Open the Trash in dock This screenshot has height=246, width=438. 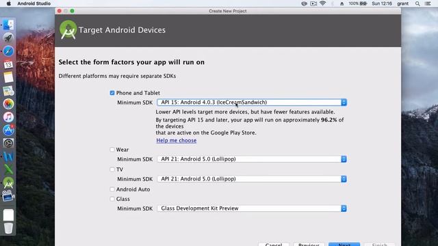point(8,228)
